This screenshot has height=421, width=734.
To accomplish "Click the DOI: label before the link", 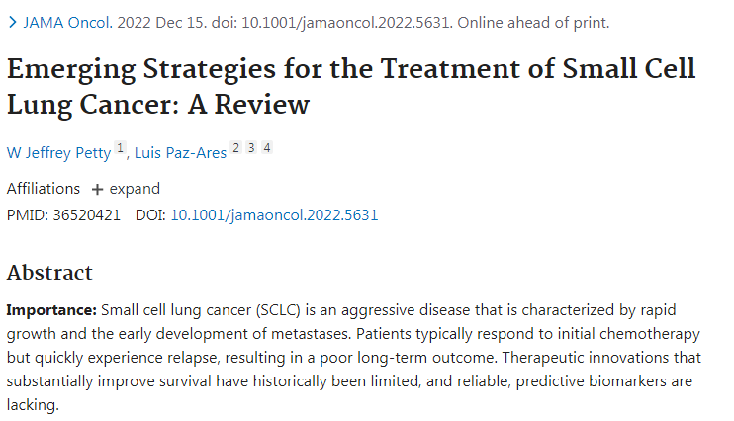I will pos(150,215).
